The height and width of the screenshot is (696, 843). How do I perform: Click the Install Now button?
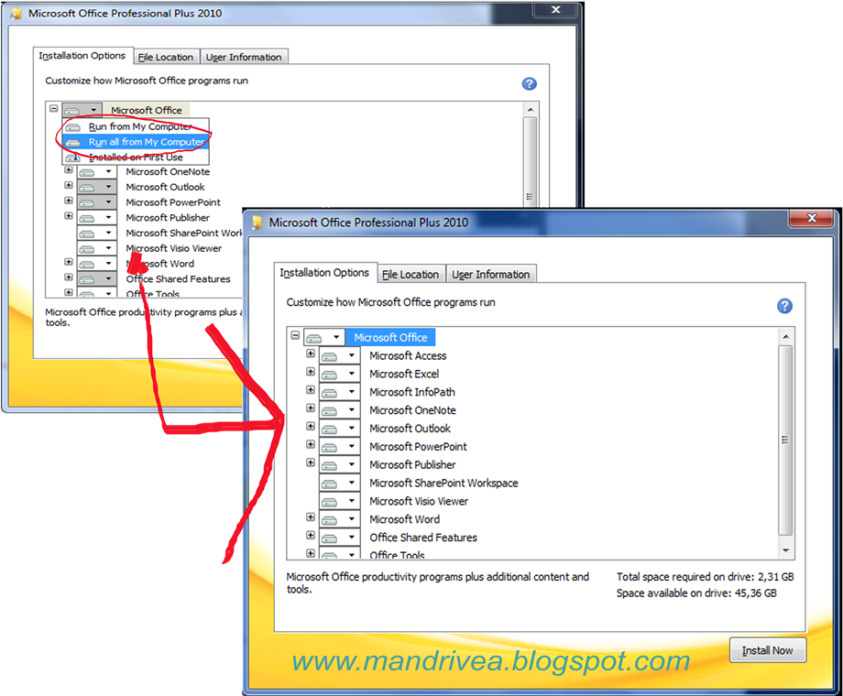tap(767, 650)
